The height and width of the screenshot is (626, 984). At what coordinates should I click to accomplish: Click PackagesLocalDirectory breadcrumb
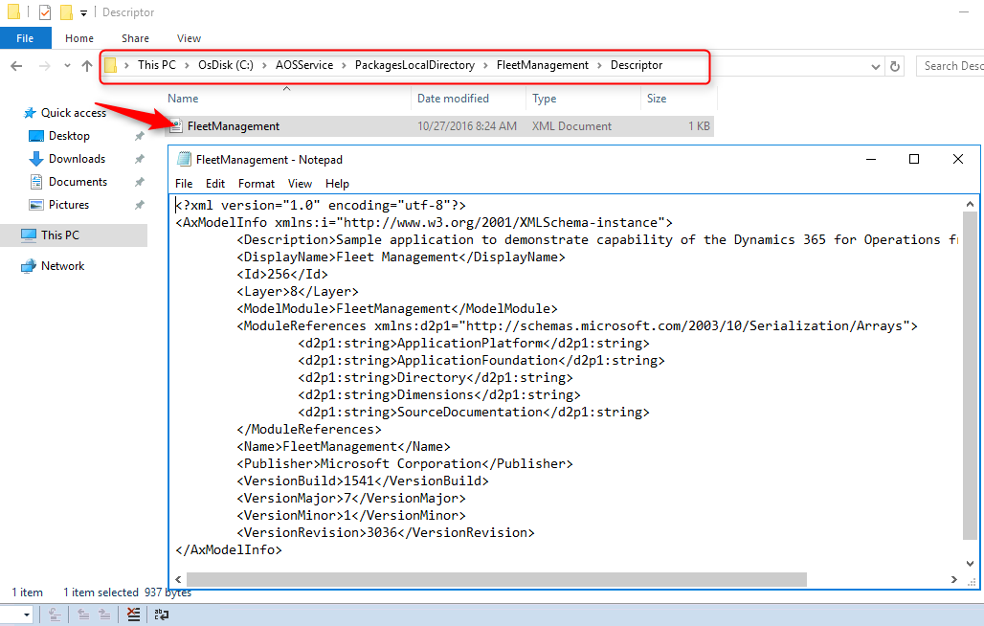tap(414, 65)
